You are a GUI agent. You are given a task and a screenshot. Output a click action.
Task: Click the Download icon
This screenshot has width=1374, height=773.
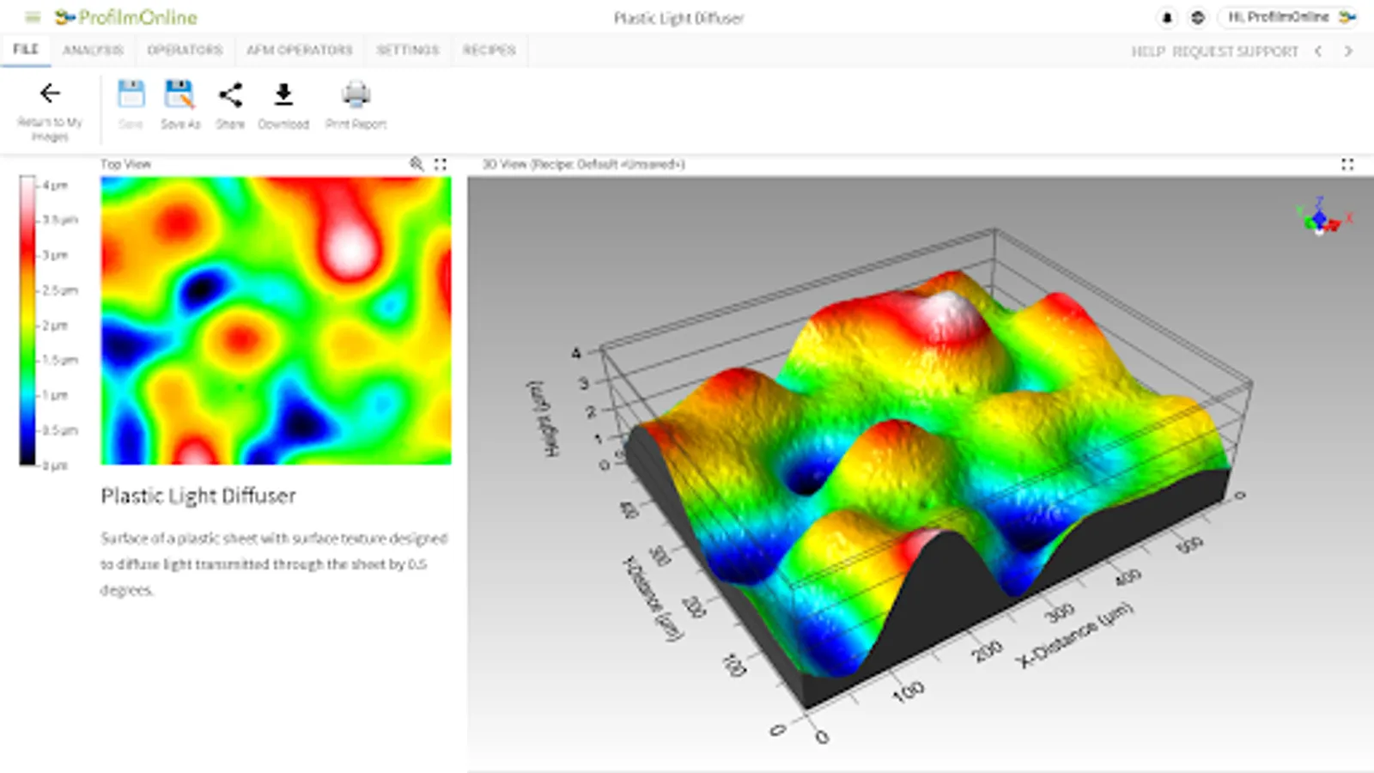click(283, 94)
